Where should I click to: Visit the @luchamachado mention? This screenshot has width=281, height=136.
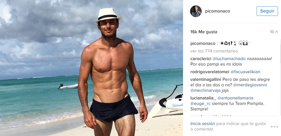point(229,59)
